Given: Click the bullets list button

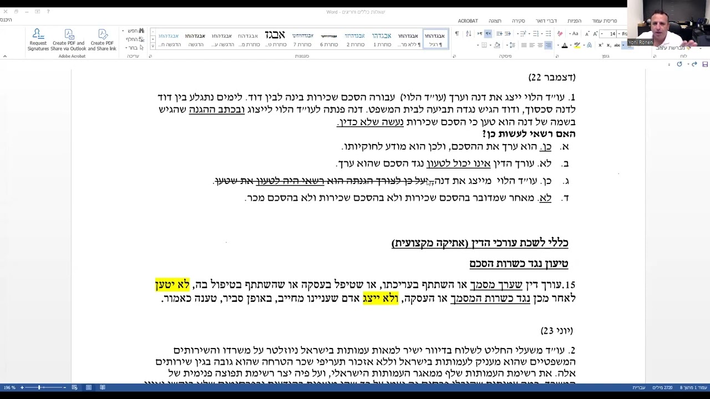Looking at the screenshot, I should click(548, 34).
